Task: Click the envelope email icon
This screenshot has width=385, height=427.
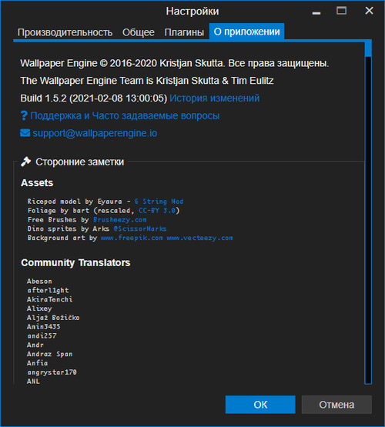Action: pos(25,133)
